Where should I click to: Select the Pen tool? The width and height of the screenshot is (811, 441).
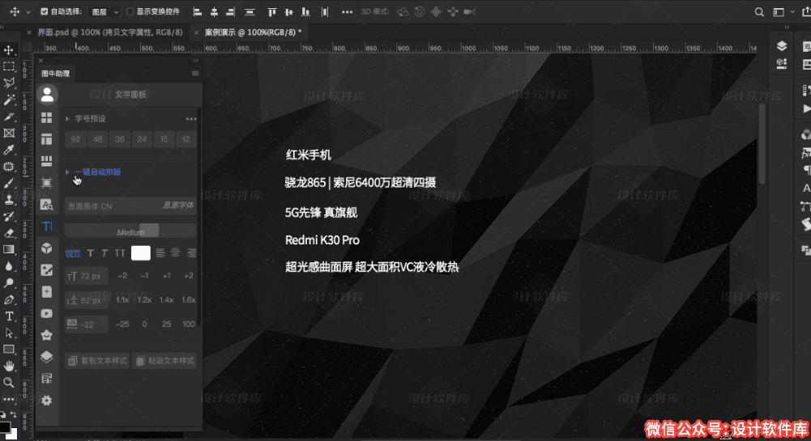(x=9, y=299)
